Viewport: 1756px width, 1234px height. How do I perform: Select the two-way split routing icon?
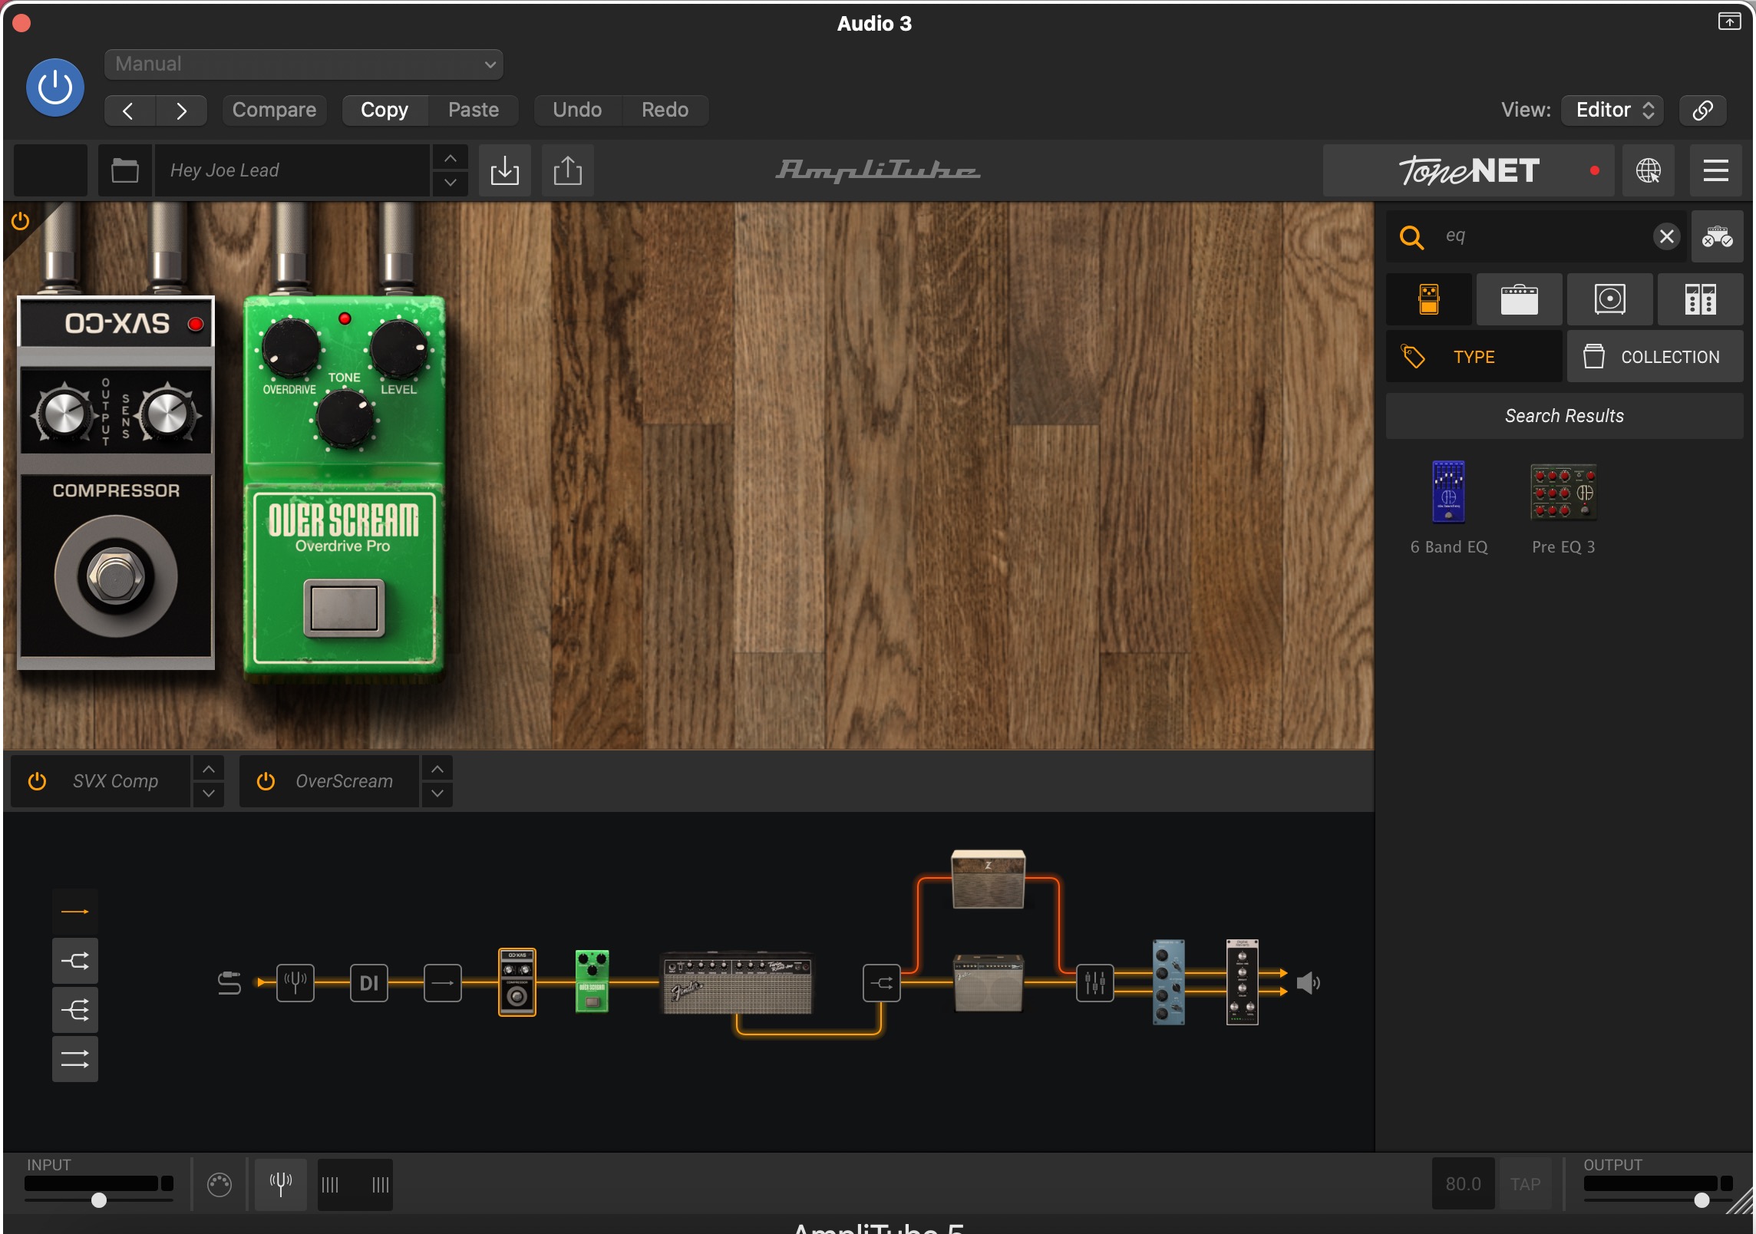[x=74, y=961]
